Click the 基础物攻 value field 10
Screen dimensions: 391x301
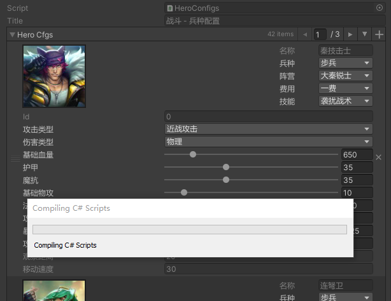[x=357, y=192]
